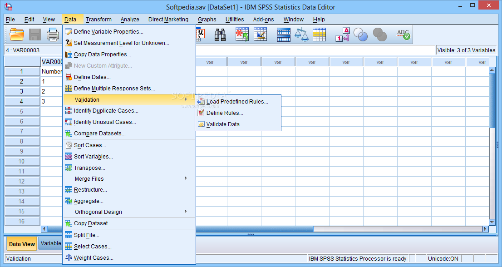Viewport: 502px width, 267px height.
Task: Click the Use Variable Sets icon
Action: [360, 35]
